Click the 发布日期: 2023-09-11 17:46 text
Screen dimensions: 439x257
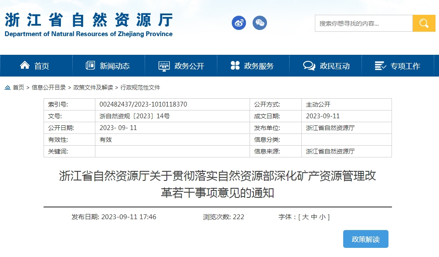tap(114, 217)
